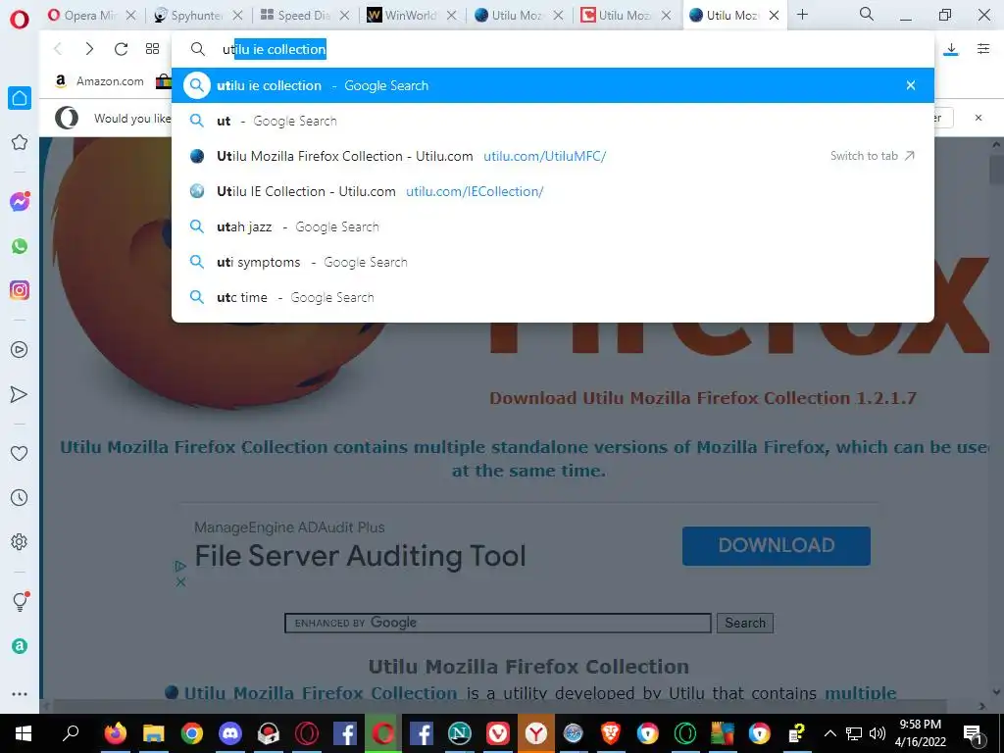Open Instagram in the sidebar
This screenshot has height=753, width=1004.
tap(20, 290)
